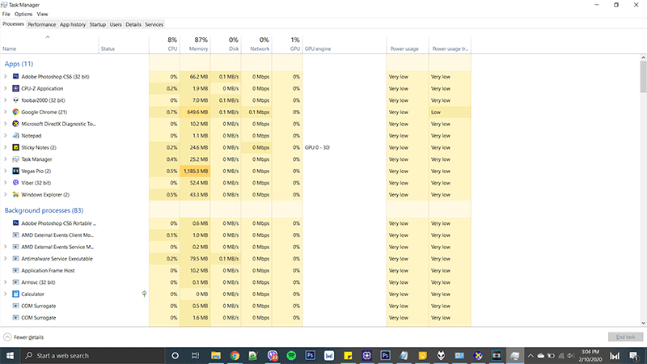Open Sticky Notes from the taskbar
The width and height of the screenshot is (647, 364).
coord(348,355)
